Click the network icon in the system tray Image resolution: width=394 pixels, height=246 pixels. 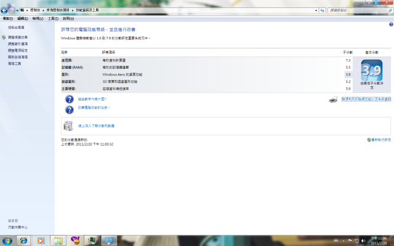coord(356,240)
